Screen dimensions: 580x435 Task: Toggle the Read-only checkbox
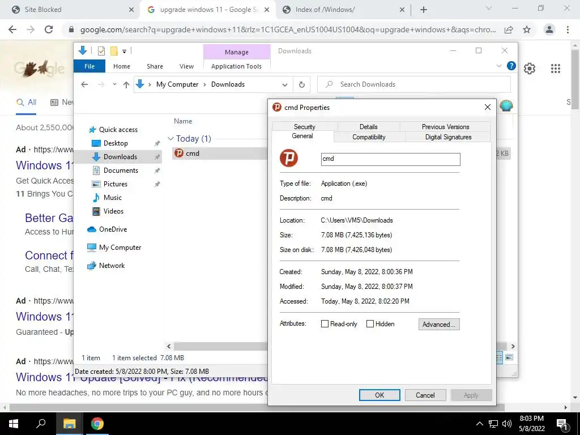(325, 324)
